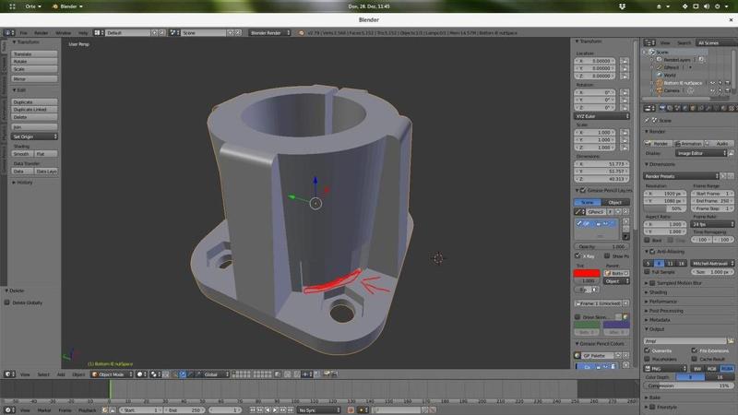Expand the Sampled Motion Blur panel
This screenshot has width=738, height=415.
tap(684, 282)
